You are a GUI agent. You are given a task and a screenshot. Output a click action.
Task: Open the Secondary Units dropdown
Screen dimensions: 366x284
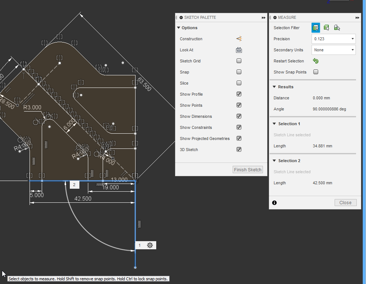click(x=333, y=49)
